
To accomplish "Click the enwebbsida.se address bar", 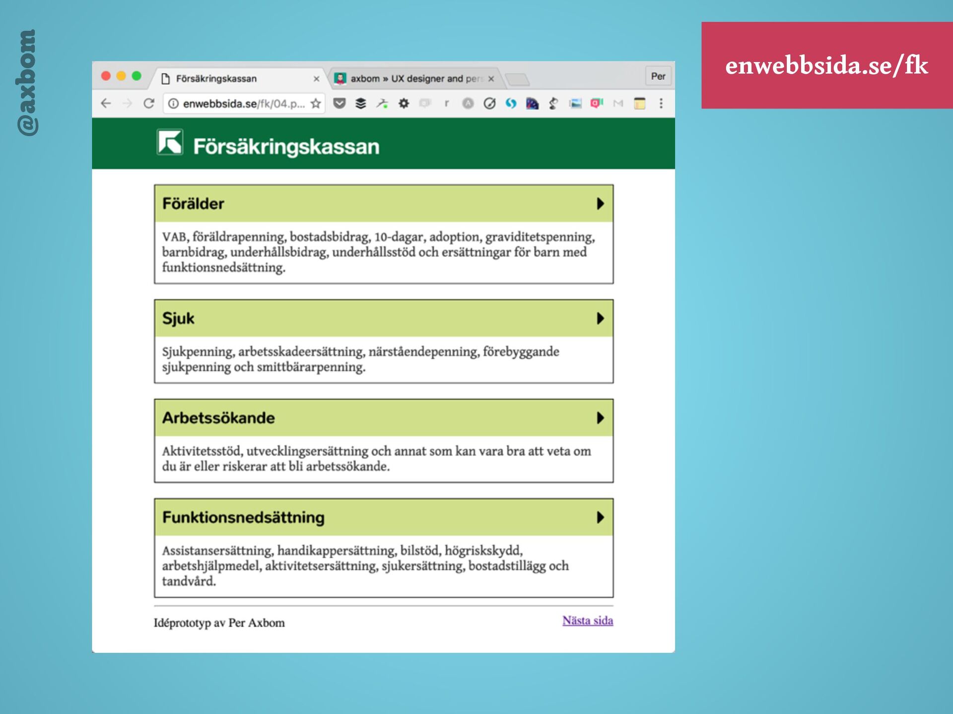I will coord(243,104).
